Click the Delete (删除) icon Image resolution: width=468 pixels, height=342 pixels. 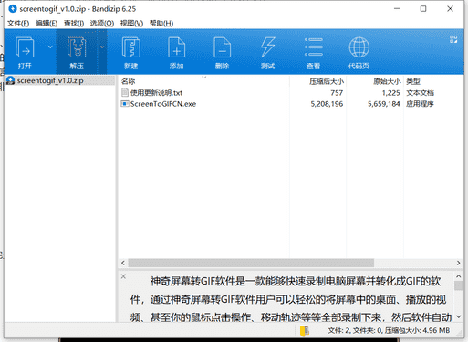pyautogui.click(x=223, y=47)
